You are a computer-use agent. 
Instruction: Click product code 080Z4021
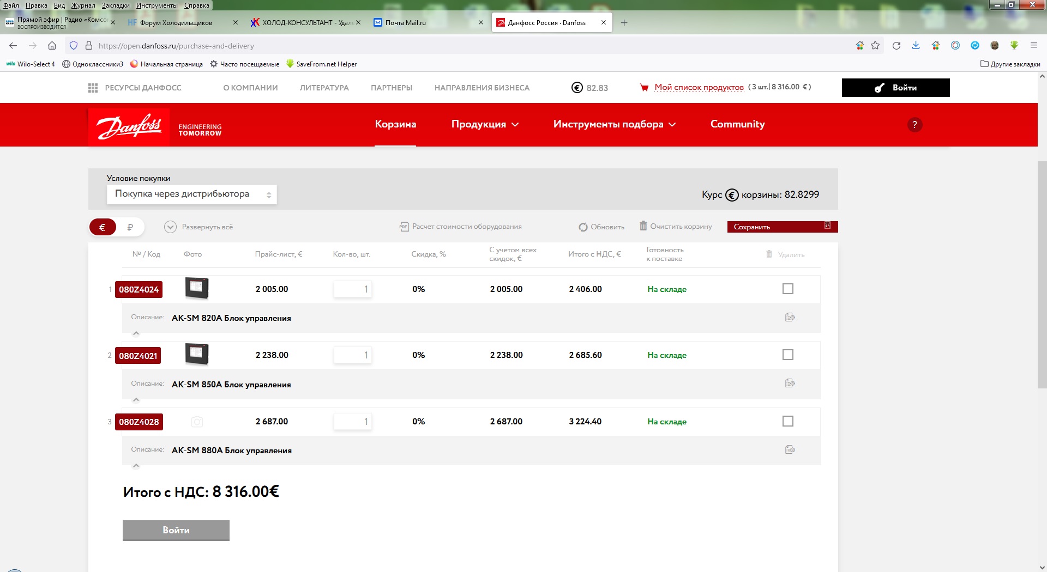(138, 356)
